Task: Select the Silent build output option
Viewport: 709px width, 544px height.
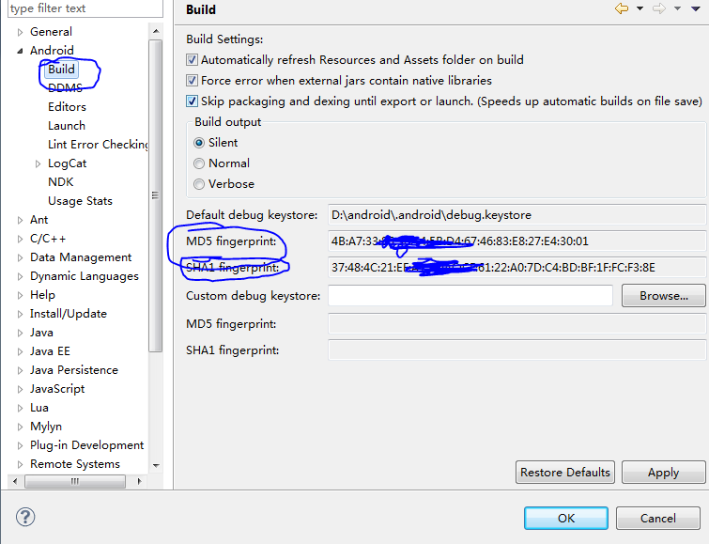Action: click(x=199, y=143)
